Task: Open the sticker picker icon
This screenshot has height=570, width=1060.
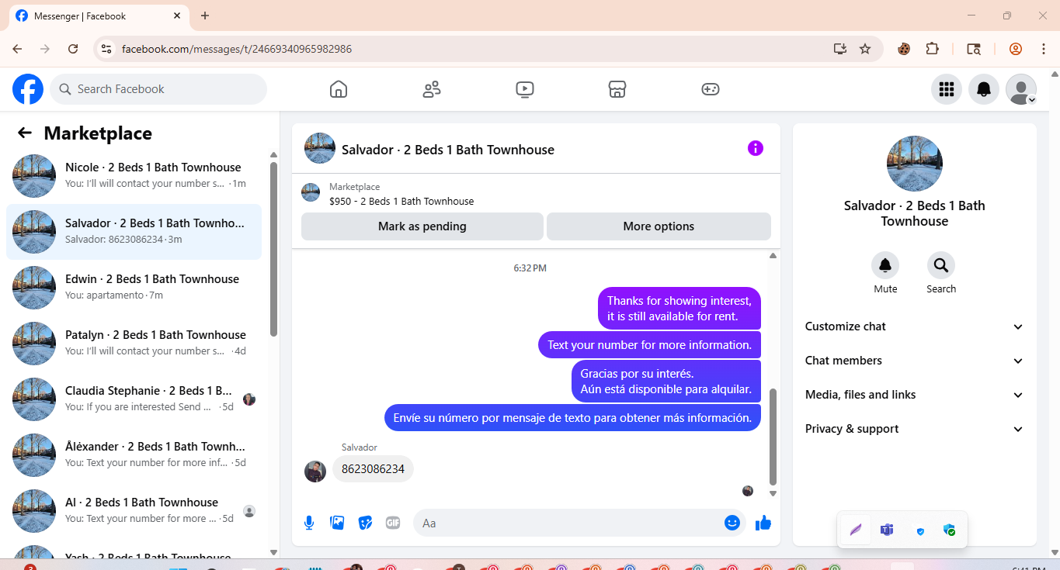Action: 365,523
